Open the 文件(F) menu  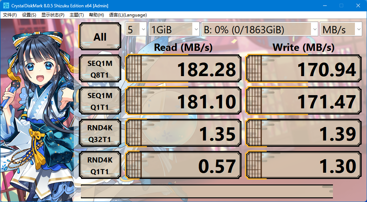click(x=10, y=15)
